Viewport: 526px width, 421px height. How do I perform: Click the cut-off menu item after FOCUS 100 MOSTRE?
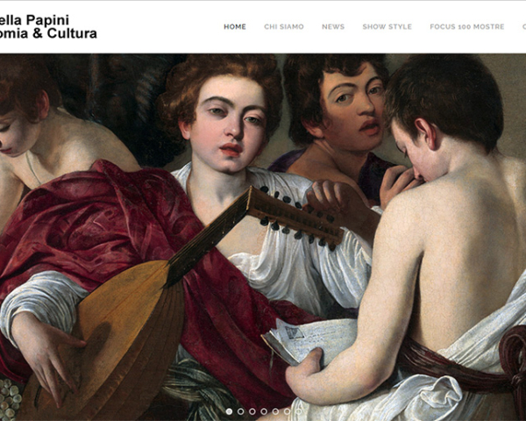pyautogui.click(x=524, y=27)
